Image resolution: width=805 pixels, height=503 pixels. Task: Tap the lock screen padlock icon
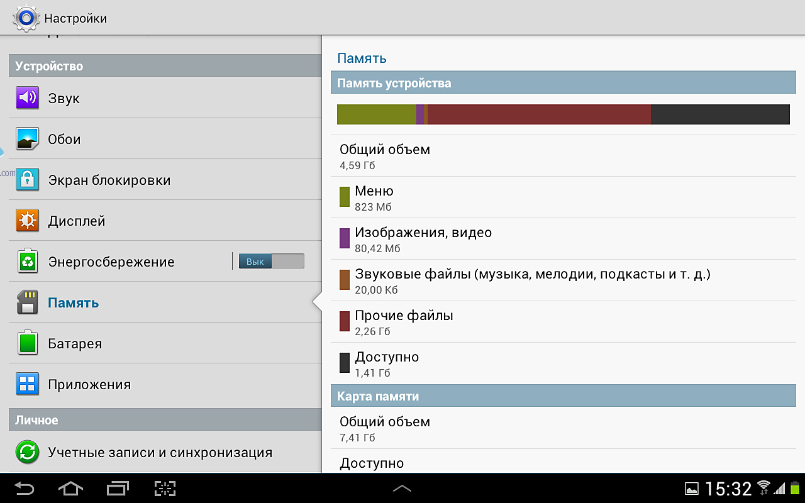(28, 180)
